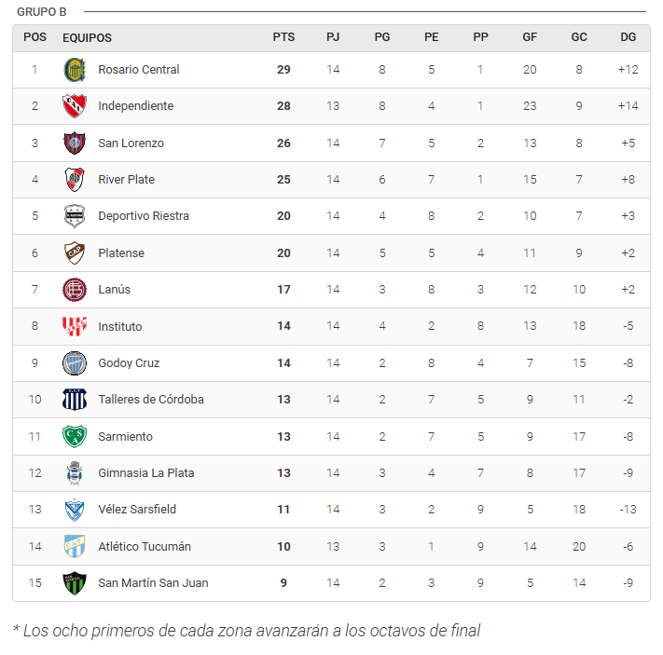Click the Rosario Central club crest
This screenshot has height=655, width=663.
pos(74,70)
